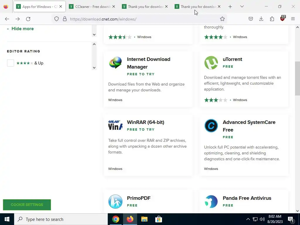Go back with the browser back arrow

point(7,19)
